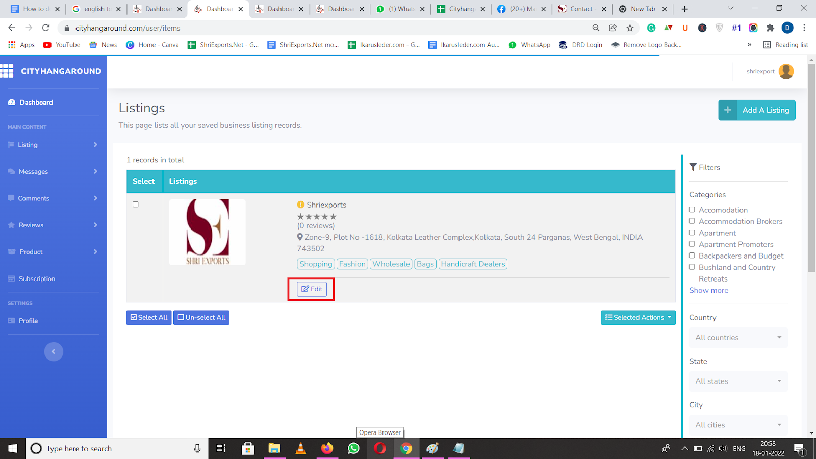Screen dimensions: 816x459
Task: Check the Accommodation Brokers category filter
Action: 692,221
